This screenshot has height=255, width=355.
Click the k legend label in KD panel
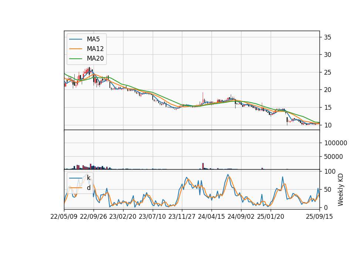click(88, 178)
